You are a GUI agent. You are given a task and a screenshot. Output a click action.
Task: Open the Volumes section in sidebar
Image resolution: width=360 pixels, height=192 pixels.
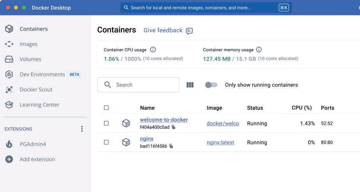click(x=30, y=59)
